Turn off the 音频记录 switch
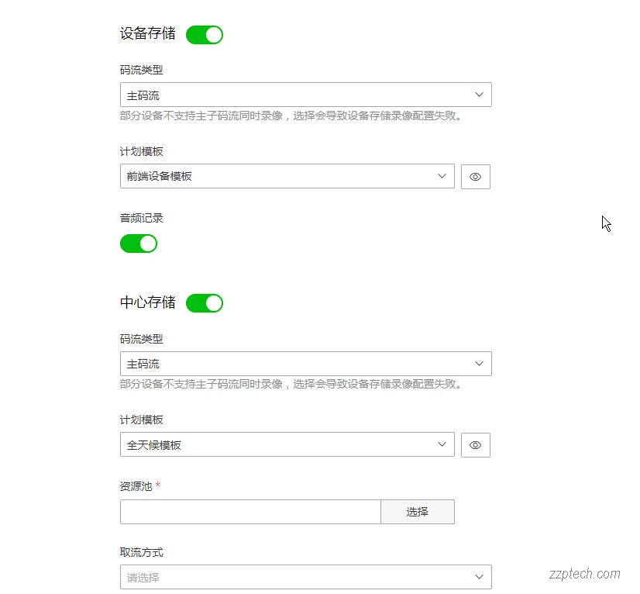The image size is (640, 594). tap(139, 243)
